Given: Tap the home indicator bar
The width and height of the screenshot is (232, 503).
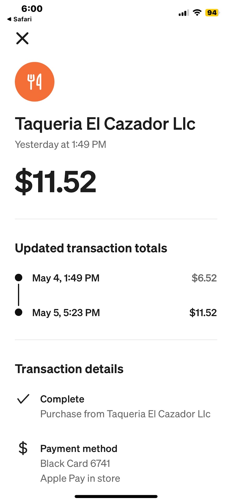Looking at the screenshot, I should pyautogui.click(x=116, y=496).
